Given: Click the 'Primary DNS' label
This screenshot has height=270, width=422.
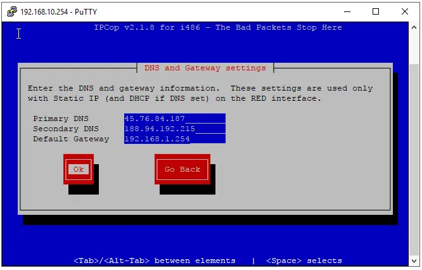Looking at the screenshot, I should point(61,119).
